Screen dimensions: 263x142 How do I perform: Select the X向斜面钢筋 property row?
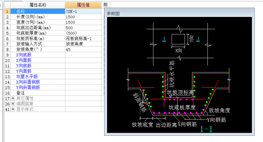(x=38, y=82)
